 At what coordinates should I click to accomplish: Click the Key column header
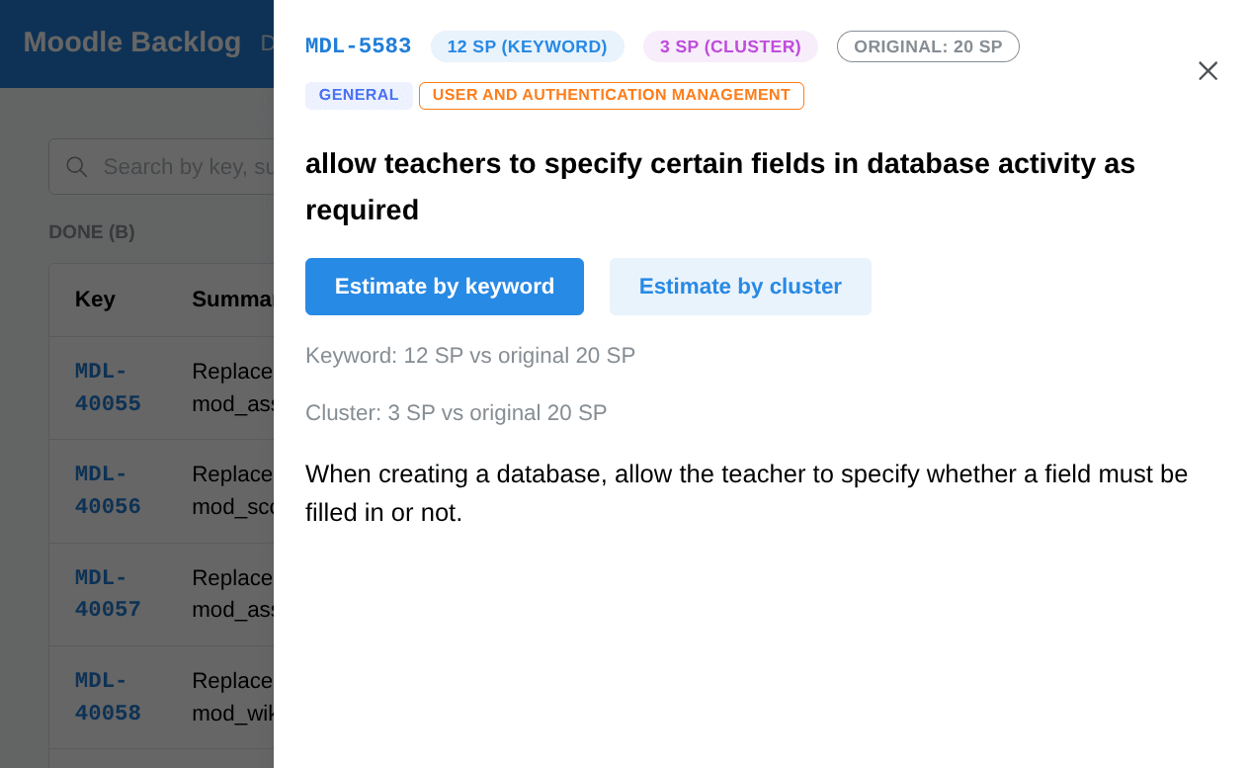pyautogui.click(x=95, y=299)
